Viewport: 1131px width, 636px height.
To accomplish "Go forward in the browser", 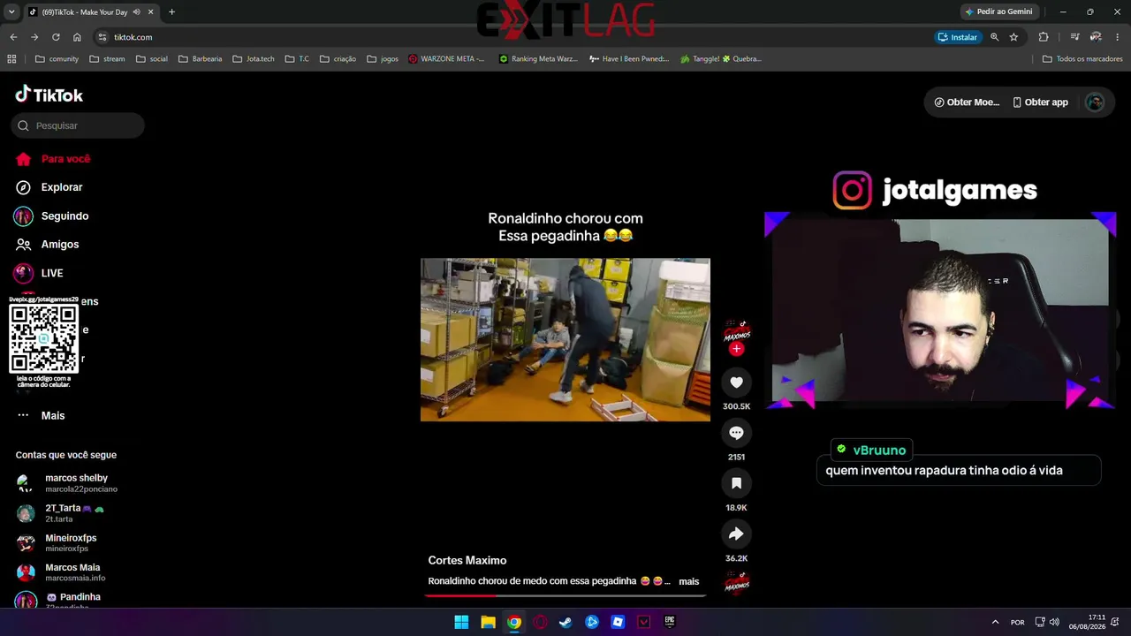I will [34, 37].
